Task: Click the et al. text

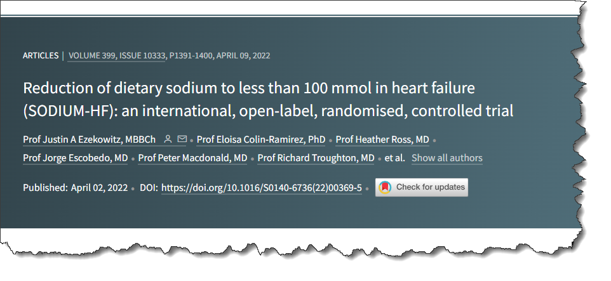Action: tap(394, 158)
